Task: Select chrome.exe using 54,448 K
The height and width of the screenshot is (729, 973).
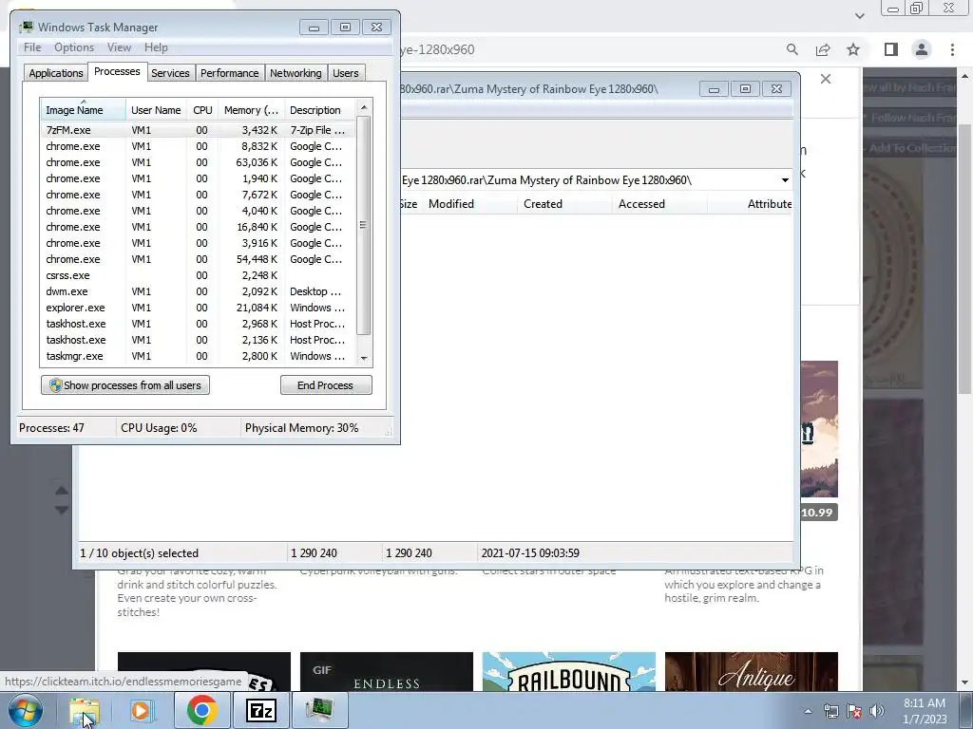Action: pyautogui.click(x=198, y=259)
